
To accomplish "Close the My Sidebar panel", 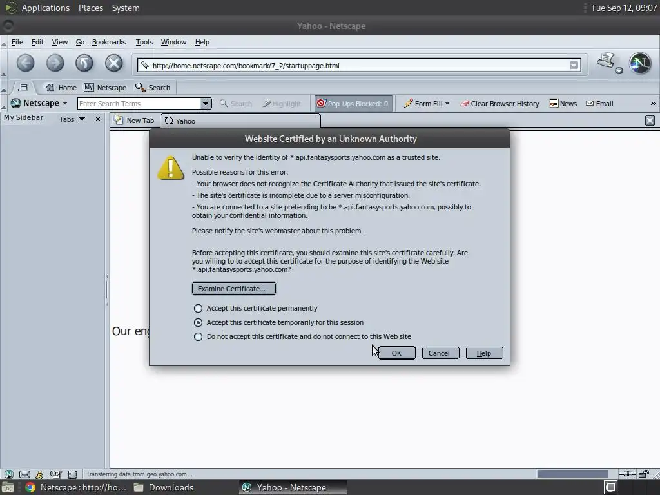I will [98, 119].
